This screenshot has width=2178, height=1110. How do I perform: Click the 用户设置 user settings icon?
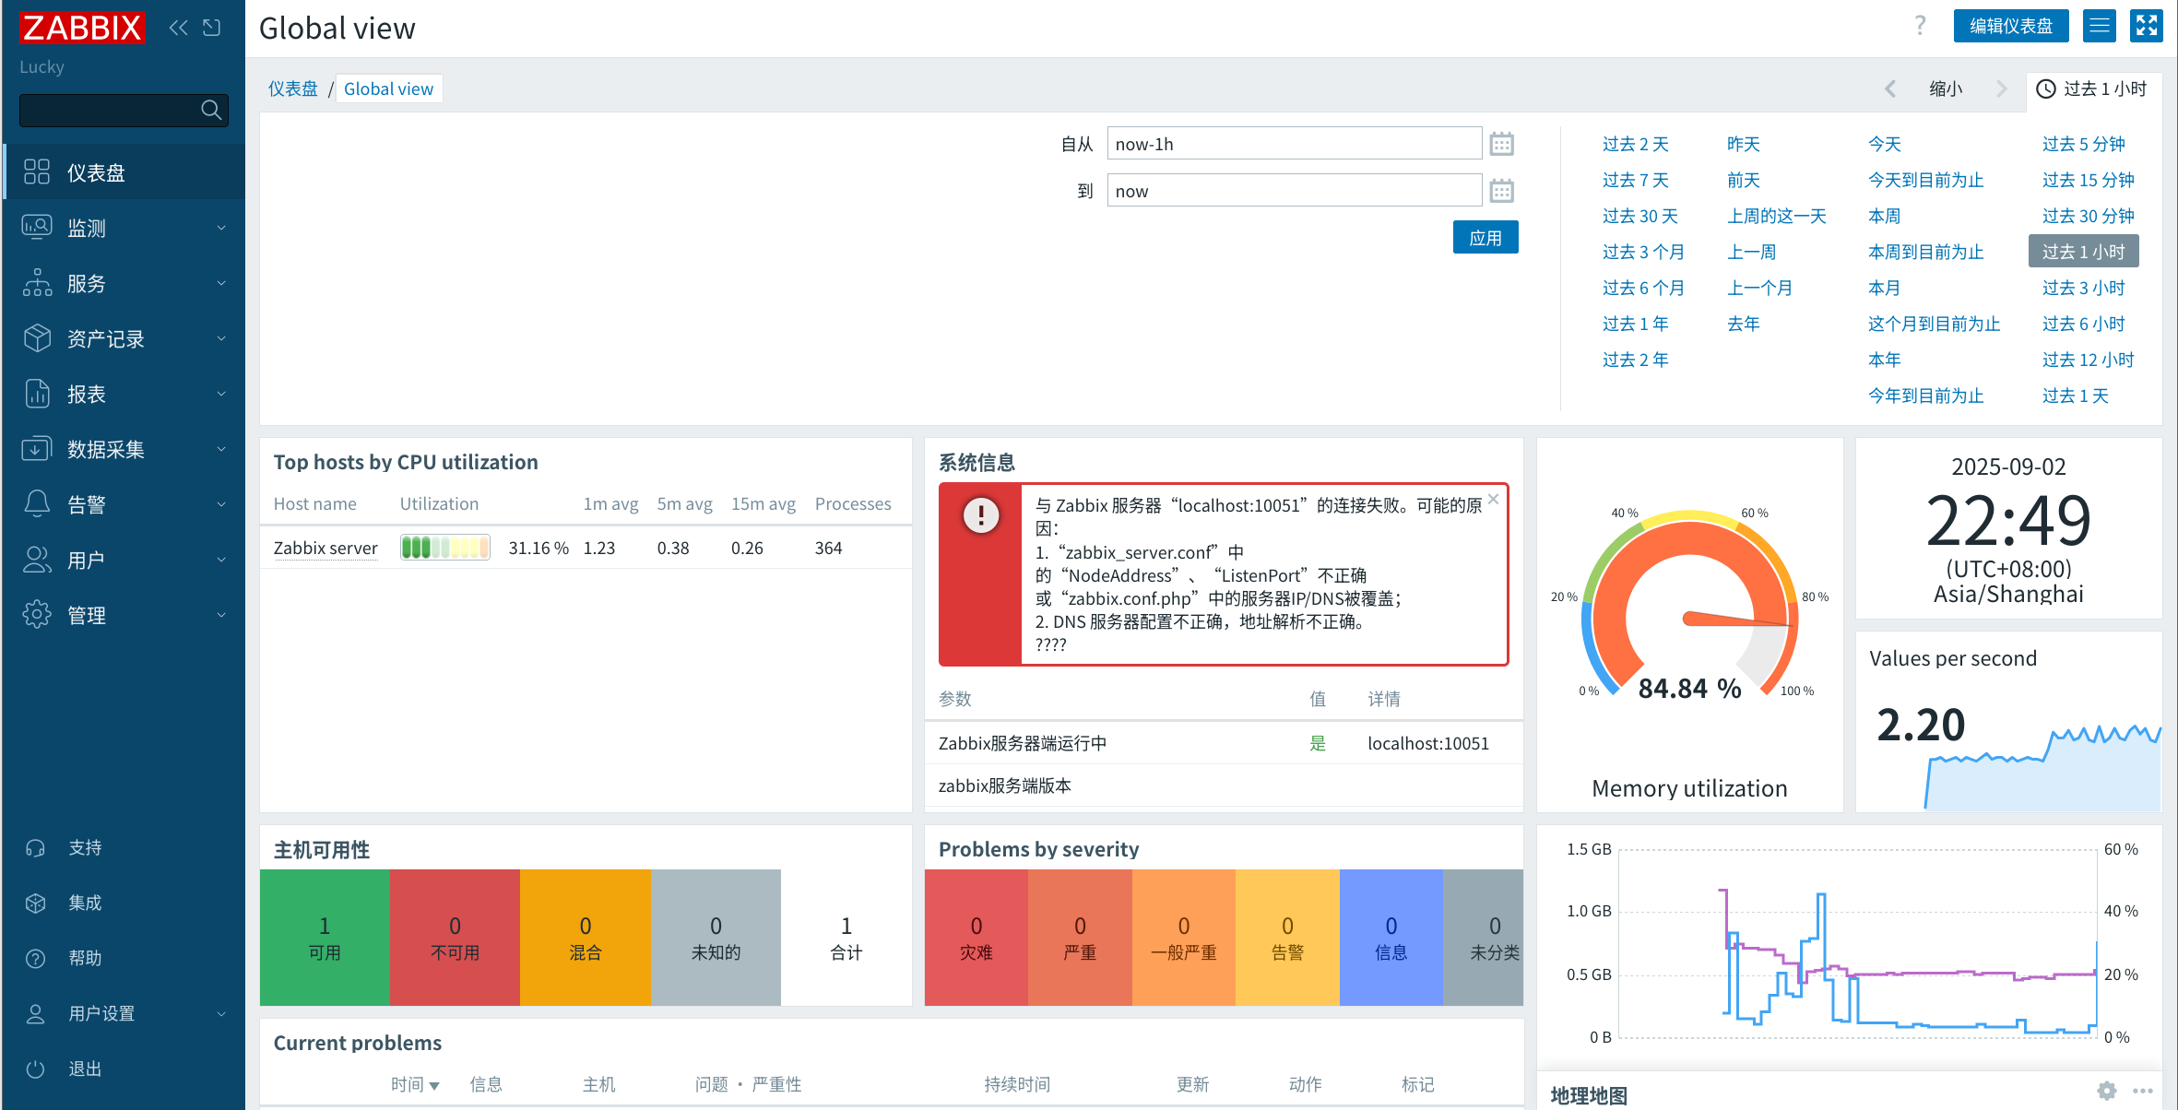click(x=36, y=1014)
